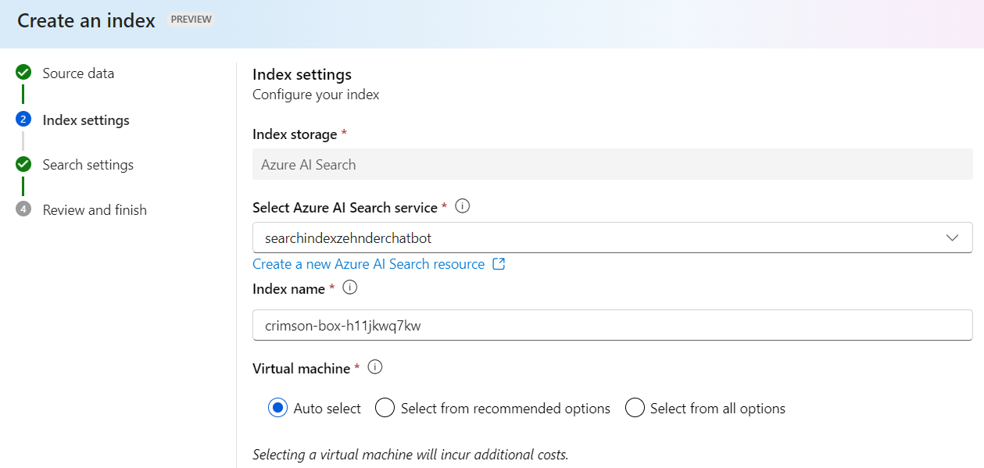Image resolution: width=984 pixels, height=468 pixels.
Task: Click the step 2 Index settings circle icon
Action: pos(23,120)
